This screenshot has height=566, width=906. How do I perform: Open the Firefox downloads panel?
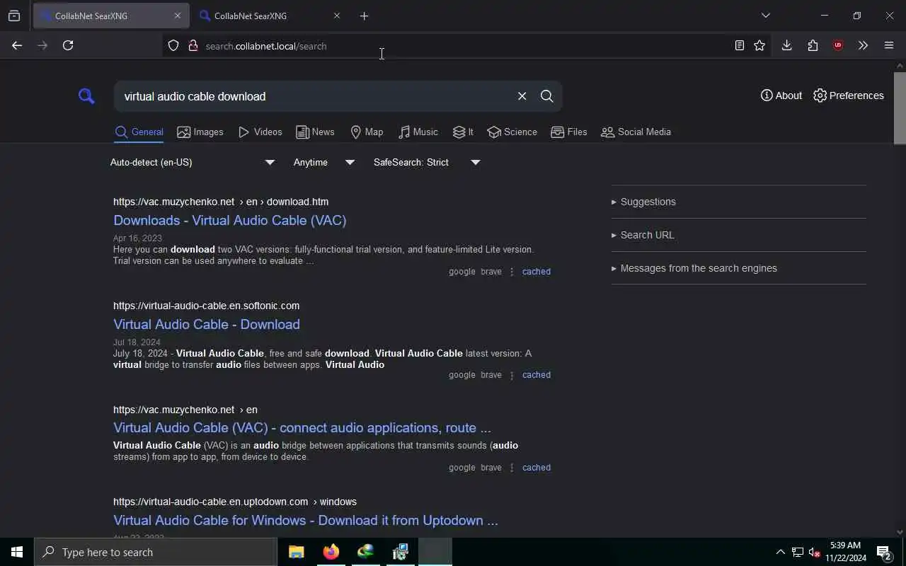click(786, 45)
